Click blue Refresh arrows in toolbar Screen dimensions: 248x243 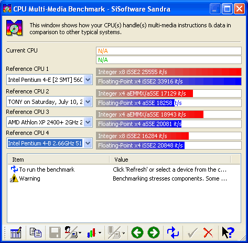tap(172, 233)
